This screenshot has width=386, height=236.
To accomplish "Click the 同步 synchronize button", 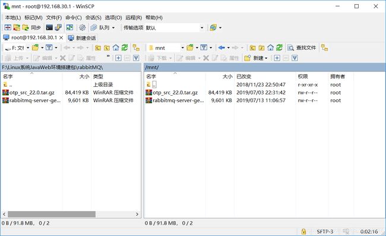I will coord(31,27).
